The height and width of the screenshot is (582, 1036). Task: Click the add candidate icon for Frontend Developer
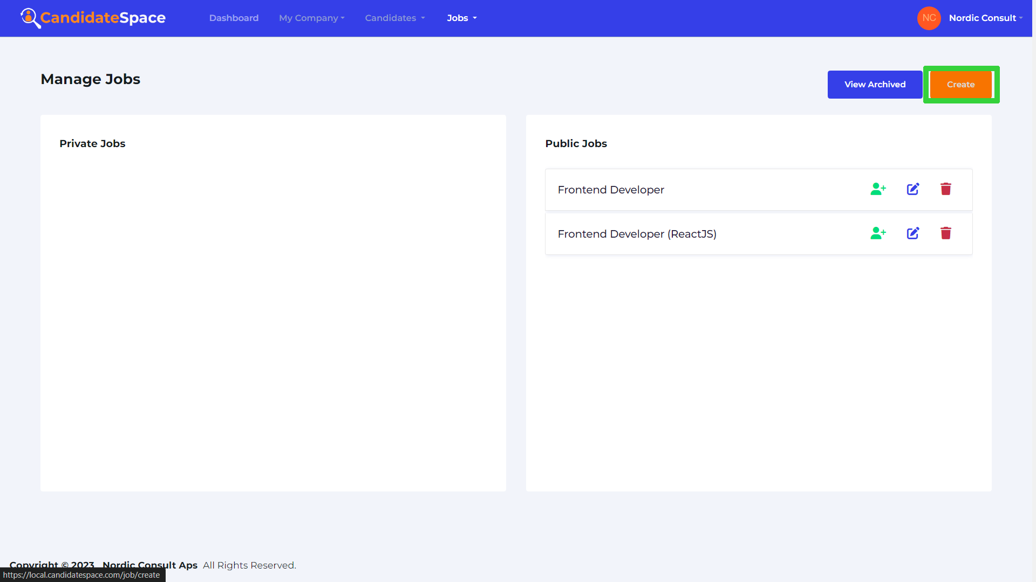point(877,189)
